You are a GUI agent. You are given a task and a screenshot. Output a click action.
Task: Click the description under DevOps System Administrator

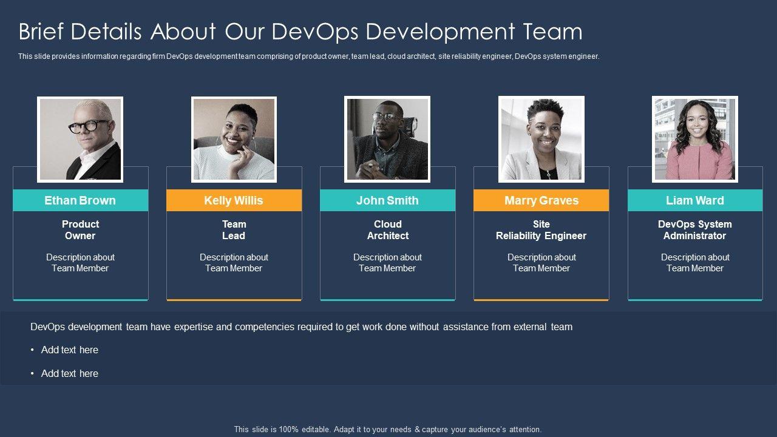[x=695, y=263]
